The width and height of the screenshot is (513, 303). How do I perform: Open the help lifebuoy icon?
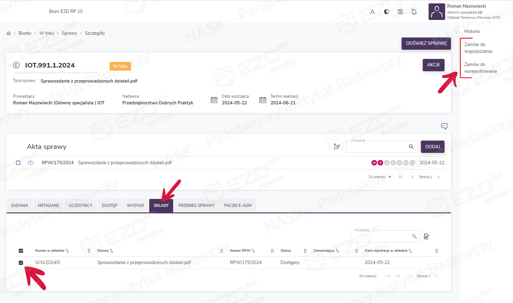[x=400, y=12]
